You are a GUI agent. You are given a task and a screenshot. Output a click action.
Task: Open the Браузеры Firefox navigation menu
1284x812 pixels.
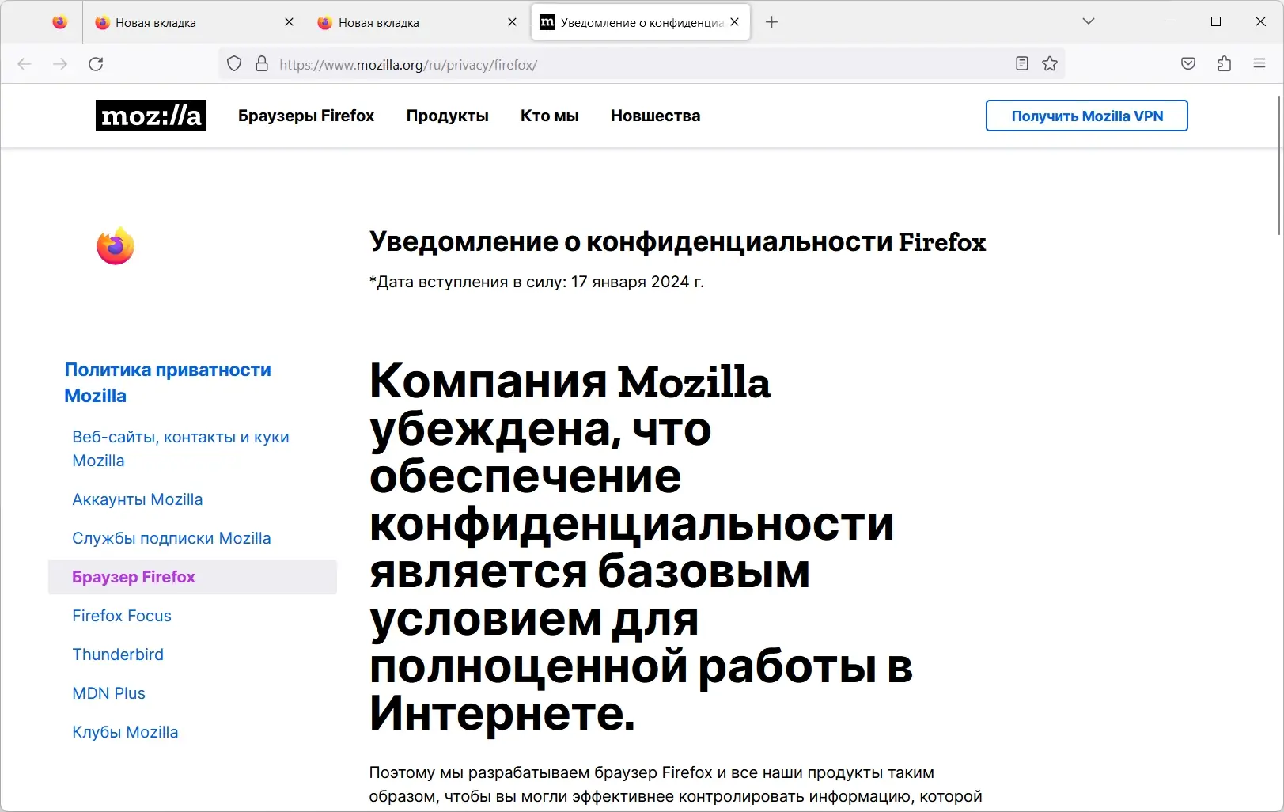point(306,116)
